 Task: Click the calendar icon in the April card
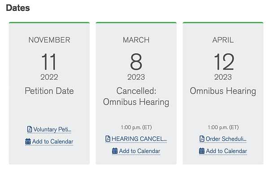[x=202, y=151]
